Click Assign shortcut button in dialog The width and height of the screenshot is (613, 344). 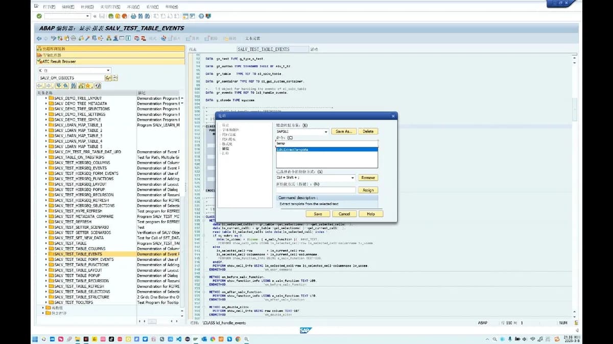(x=368, y=190)
